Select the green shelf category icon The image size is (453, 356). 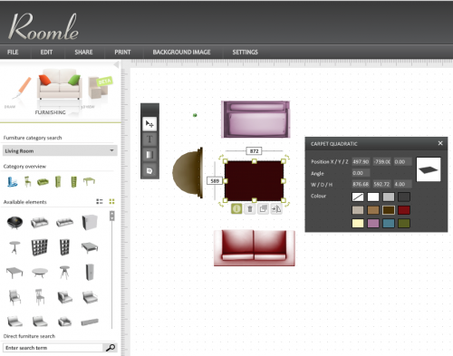coord(73,182)
